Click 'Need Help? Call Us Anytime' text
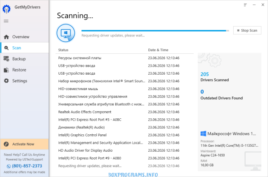 click(25, 155)
